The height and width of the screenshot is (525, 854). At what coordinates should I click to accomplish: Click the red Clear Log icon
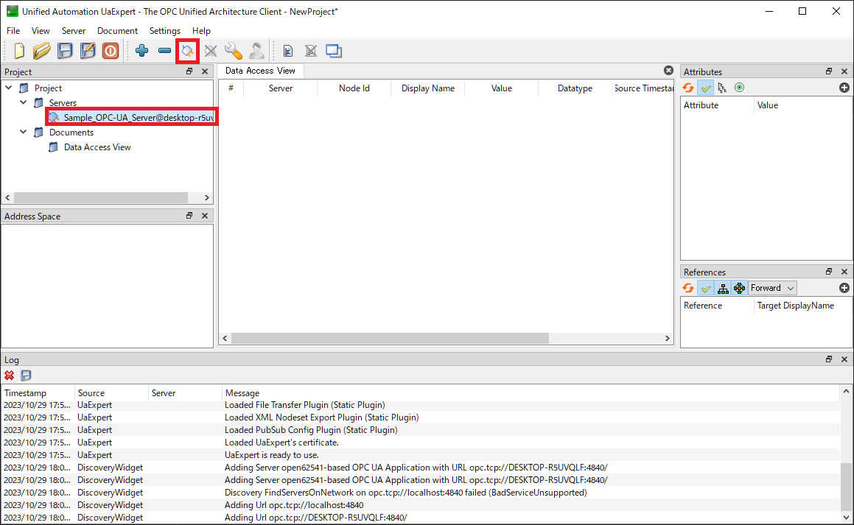pos(10,376)
